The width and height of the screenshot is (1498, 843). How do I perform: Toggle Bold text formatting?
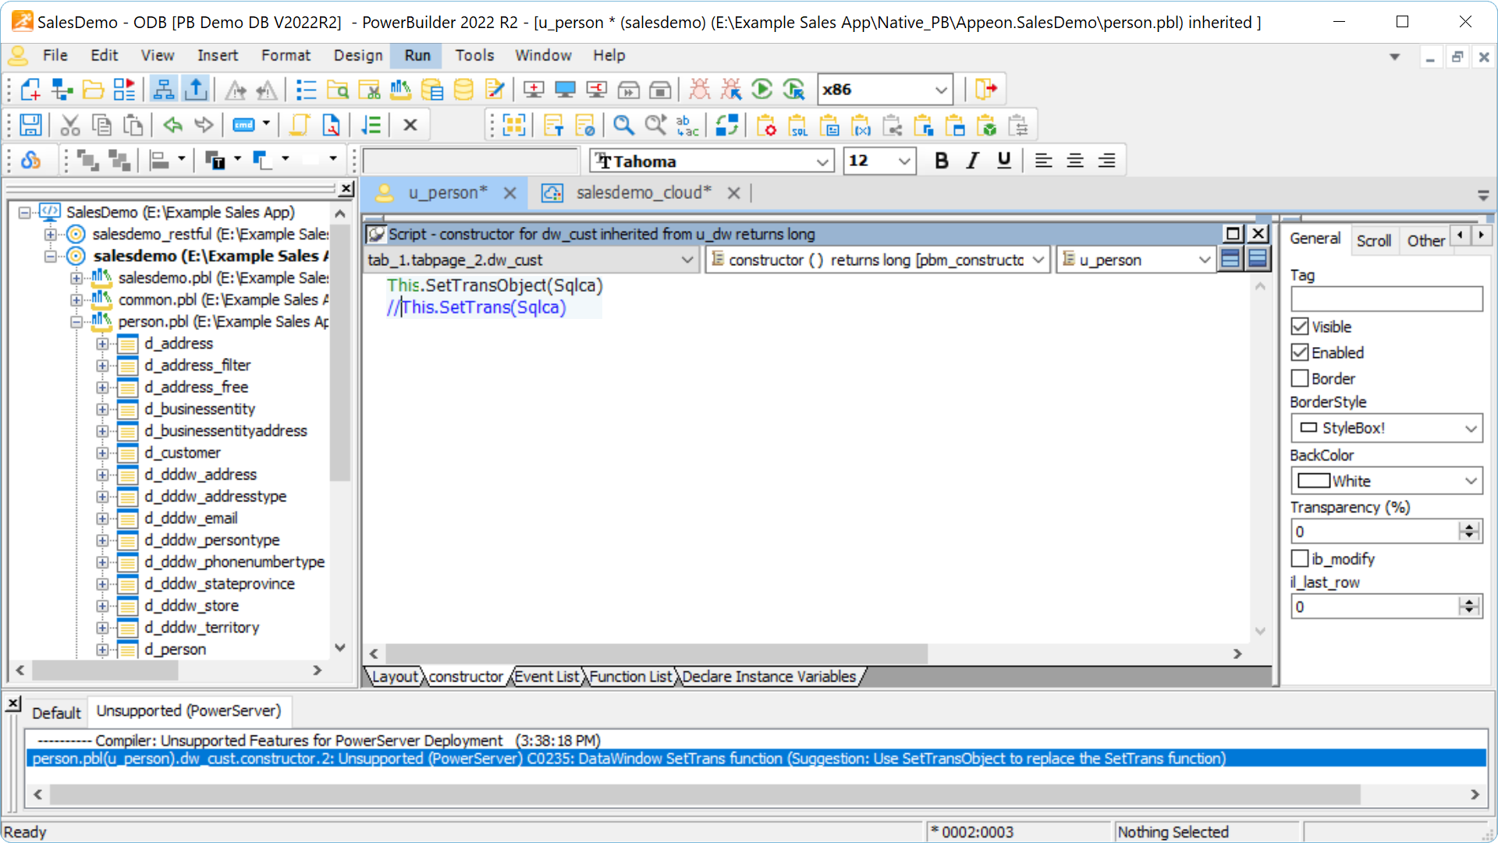(942, 161)
